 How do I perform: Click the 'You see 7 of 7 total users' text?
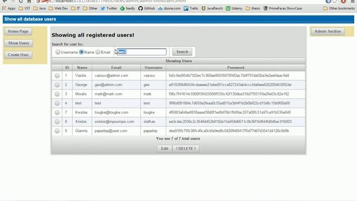tap(178, 138)
